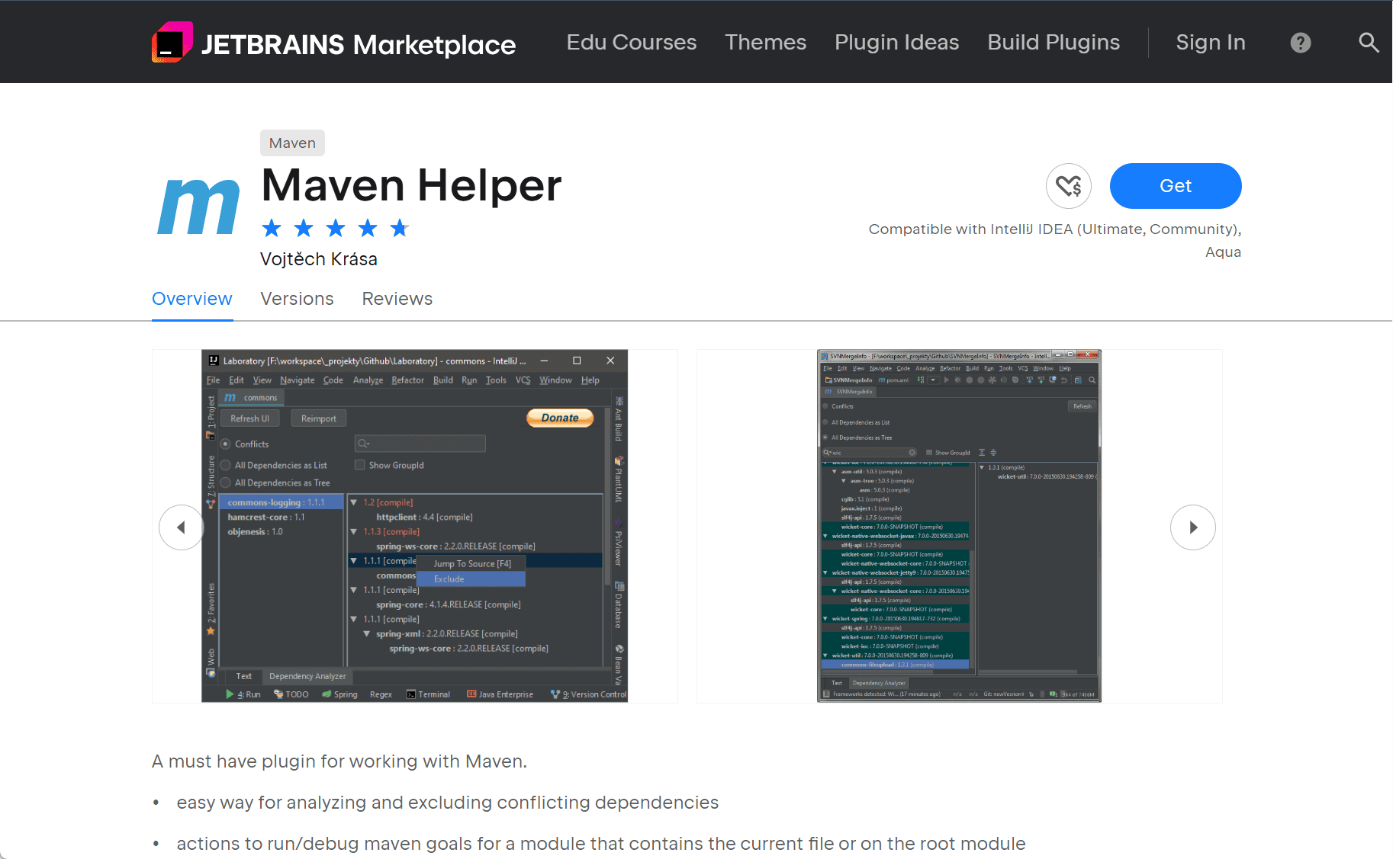Viewport: 1393px width, 859px height.
Task: Collapse the 1.2 [compile] dependency node
Action: point(352,502)
